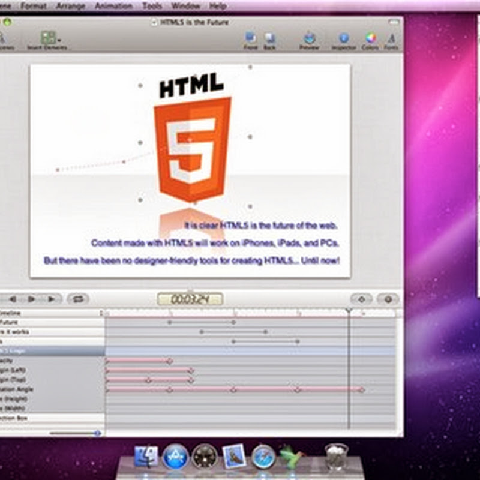Screen dimensions: 480x480
Task: Click motion path start point on canvas
Action: click(58, 170)
